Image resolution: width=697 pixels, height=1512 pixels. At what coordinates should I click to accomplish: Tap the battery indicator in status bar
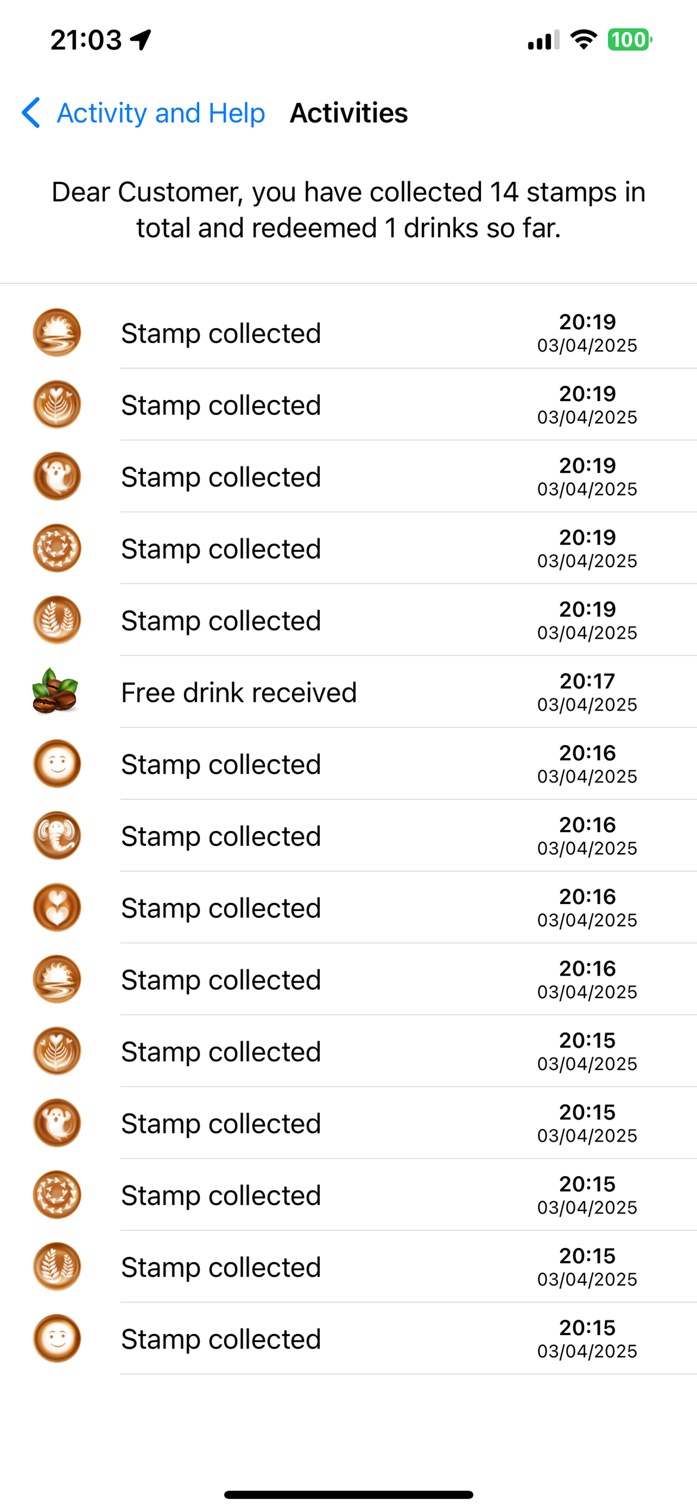point(629,39)
